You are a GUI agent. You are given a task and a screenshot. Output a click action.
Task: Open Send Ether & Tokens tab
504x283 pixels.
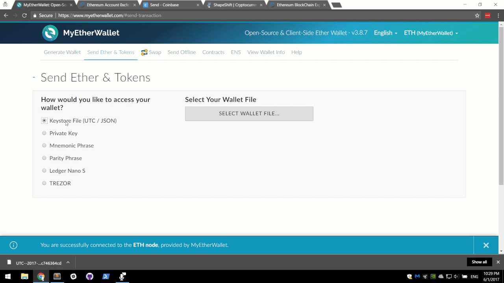111,52
